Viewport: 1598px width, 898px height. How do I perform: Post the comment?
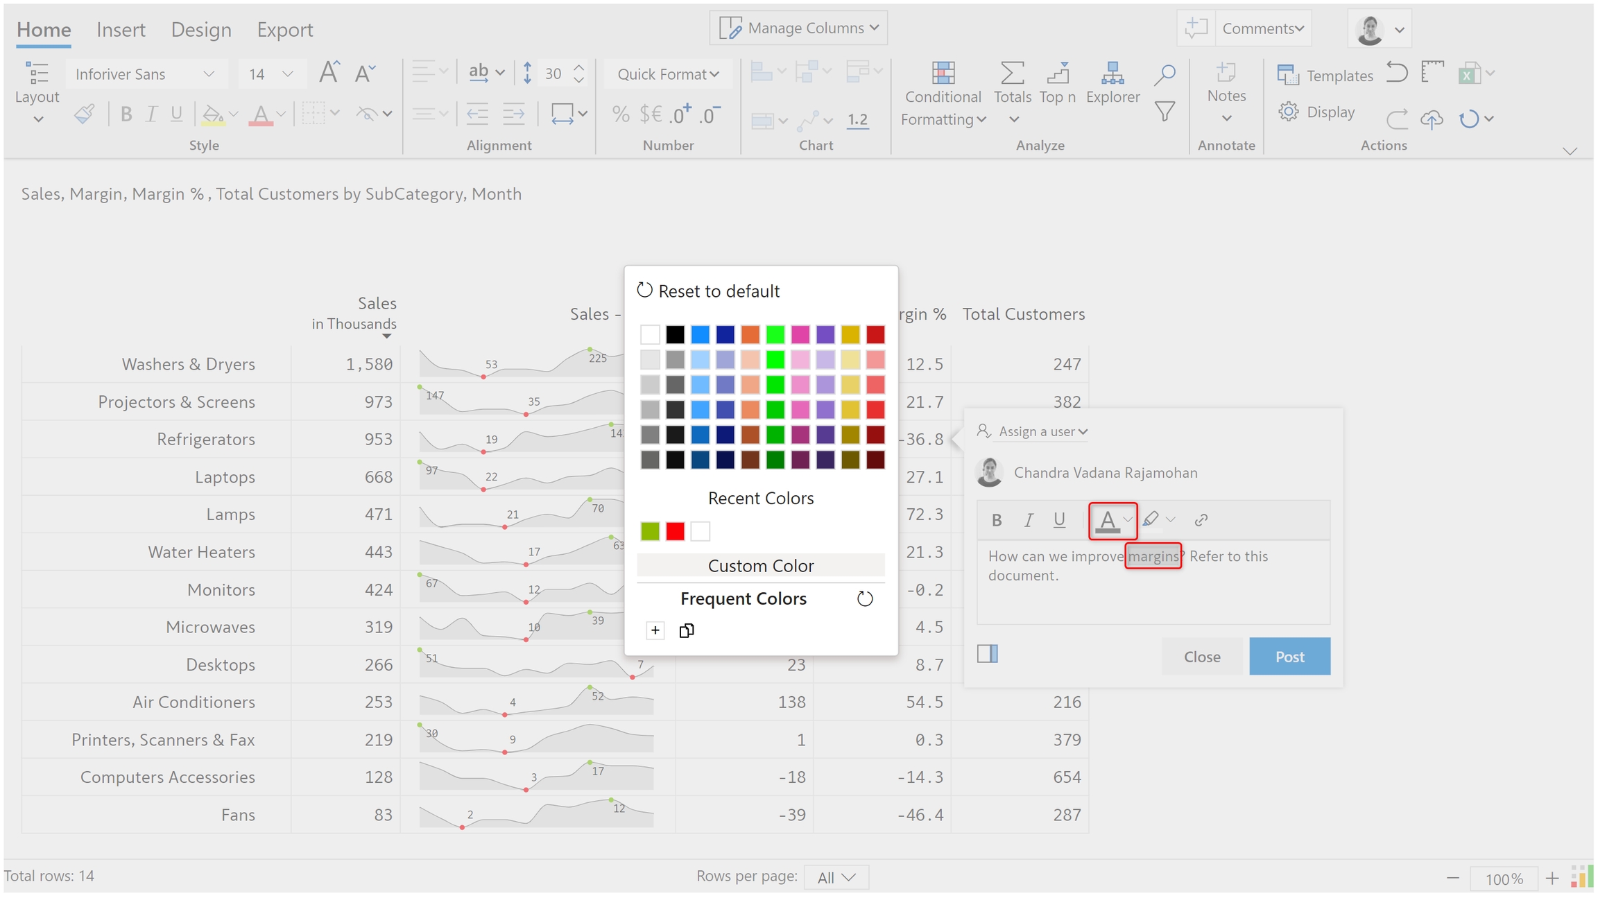[1289, 656]
